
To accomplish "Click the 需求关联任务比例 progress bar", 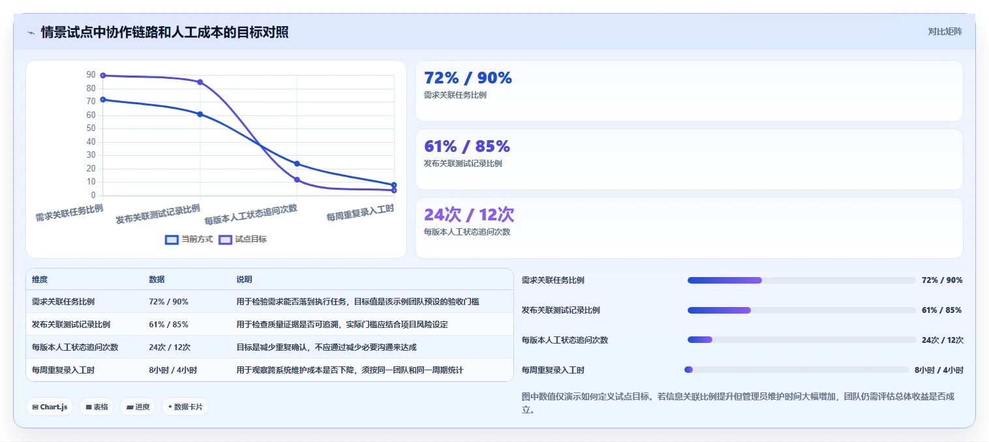I will (802, 280).
